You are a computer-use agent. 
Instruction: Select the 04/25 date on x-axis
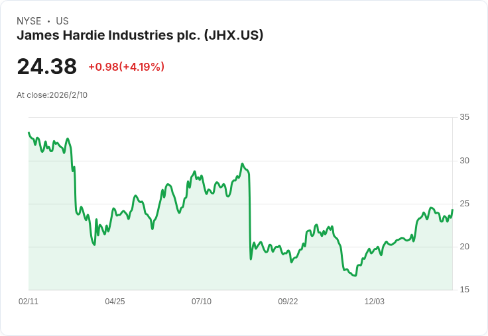tap(115, 302)
